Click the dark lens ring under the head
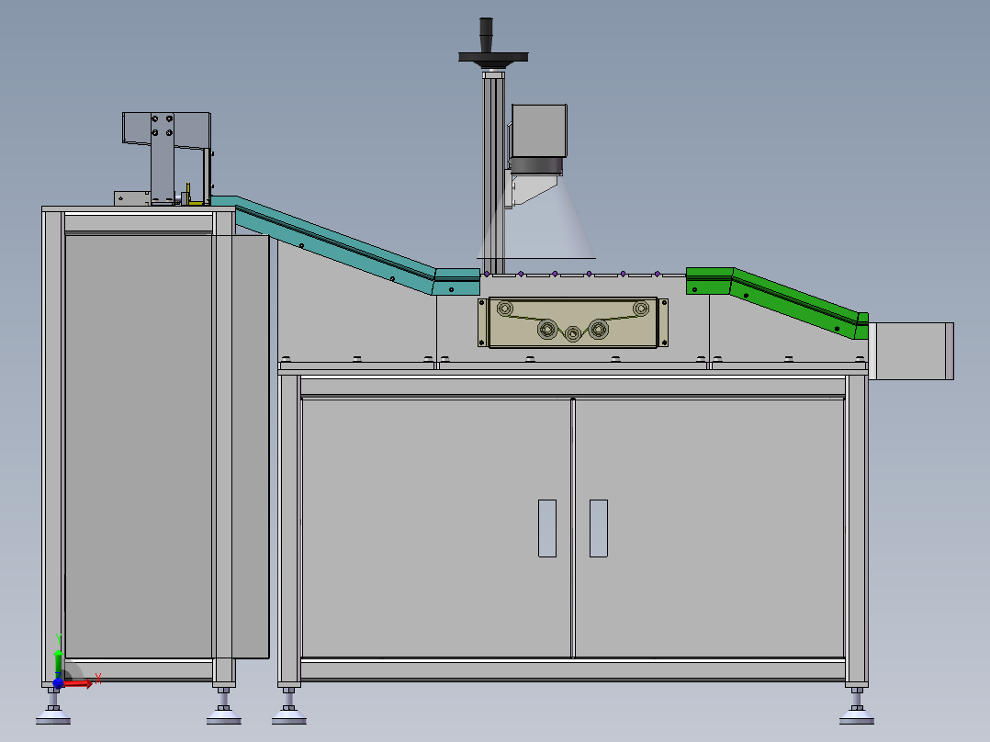 coord(535,166)
